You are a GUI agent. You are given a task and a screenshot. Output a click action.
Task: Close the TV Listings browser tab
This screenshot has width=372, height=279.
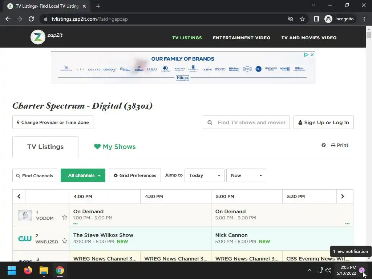click(84, 6)
